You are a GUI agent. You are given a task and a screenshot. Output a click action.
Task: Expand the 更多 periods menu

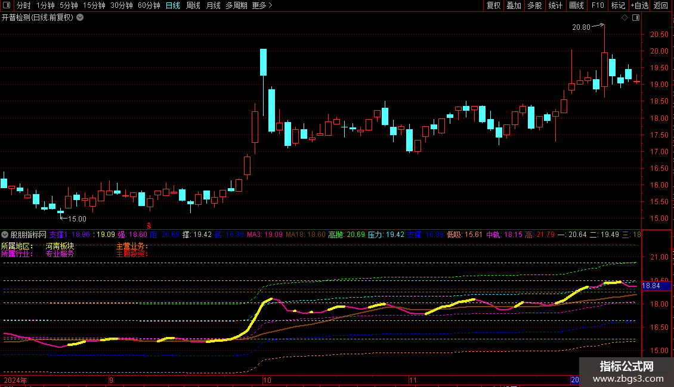click(x=262, y=5)
